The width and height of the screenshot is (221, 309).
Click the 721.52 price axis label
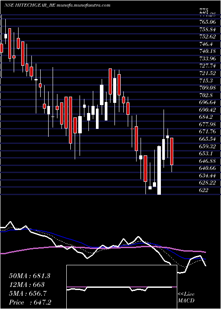(x=208, y=73)
